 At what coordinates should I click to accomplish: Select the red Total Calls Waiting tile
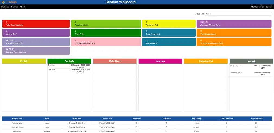tap(36, 24)
